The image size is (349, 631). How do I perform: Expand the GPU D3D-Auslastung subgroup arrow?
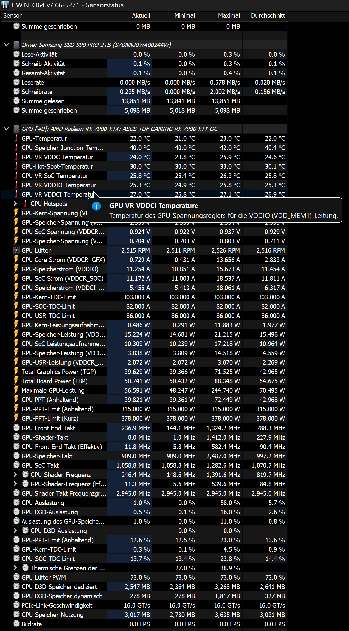click(x=15, y=530)
